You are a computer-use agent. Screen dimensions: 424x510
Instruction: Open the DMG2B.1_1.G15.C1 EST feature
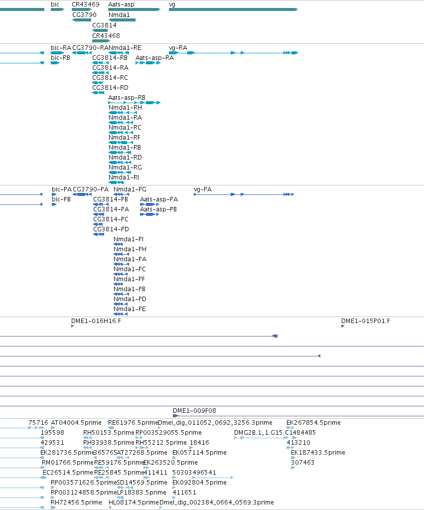click(261, 438)
